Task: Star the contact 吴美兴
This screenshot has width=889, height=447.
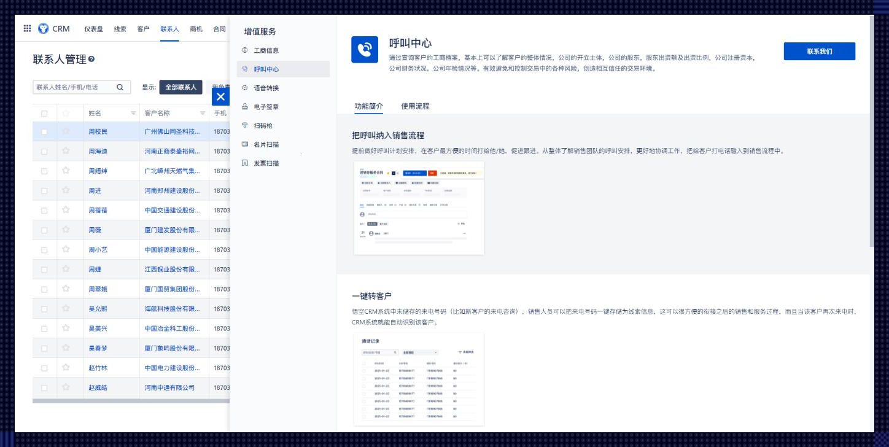Action: click(66, 328)
